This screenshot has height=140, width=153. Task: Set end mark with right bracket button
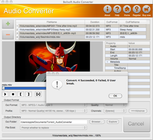coord(29,94)
